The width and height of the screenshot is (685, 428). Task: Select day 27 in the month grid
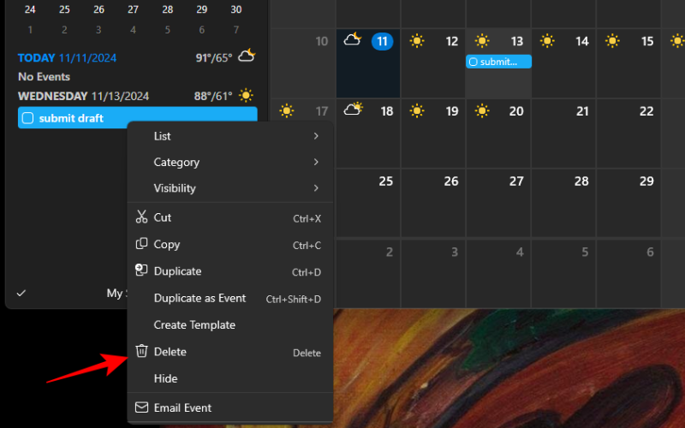coord(516,181)
